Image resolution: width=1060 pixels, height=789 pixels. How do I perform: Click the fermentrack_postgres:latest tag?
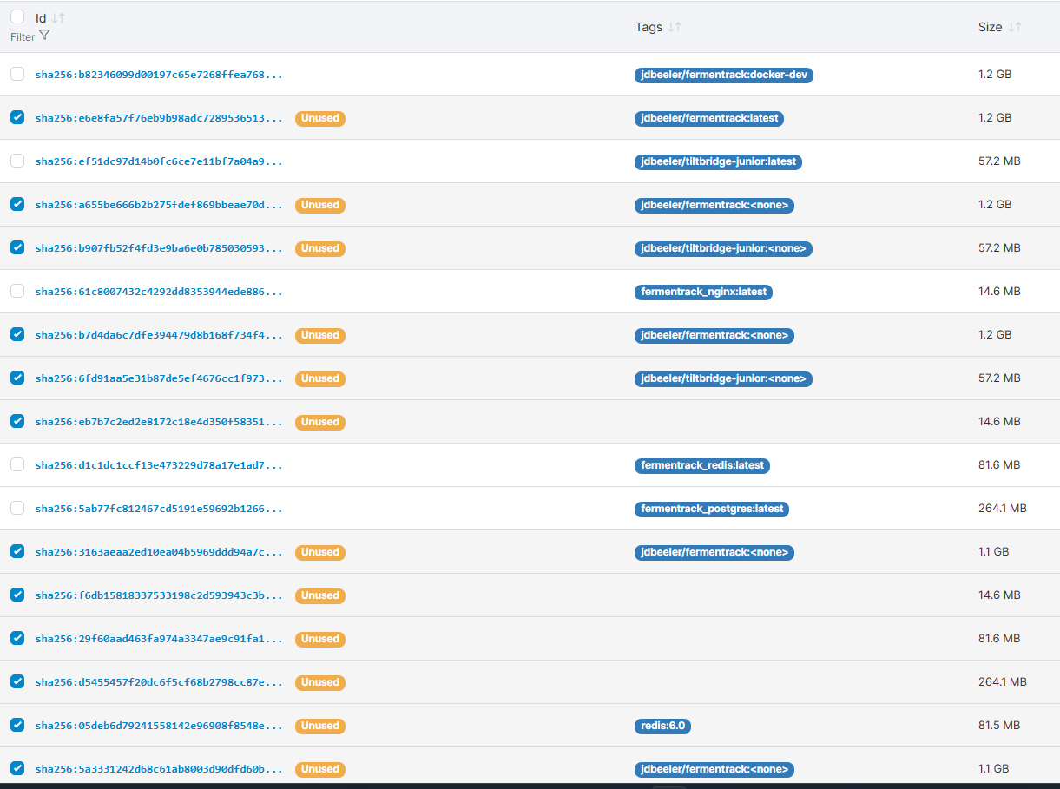[712, 509]
